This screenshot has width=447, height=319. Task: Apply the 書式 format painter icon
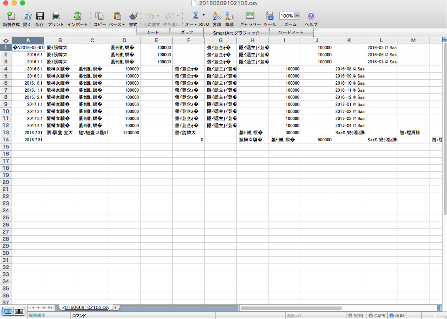pos(133,17)
